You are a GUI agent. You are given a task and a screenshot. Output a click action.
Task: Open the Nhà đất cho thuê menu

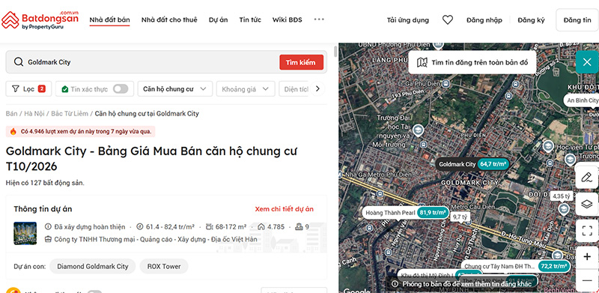pyautogui.click(x=169, y=20)
